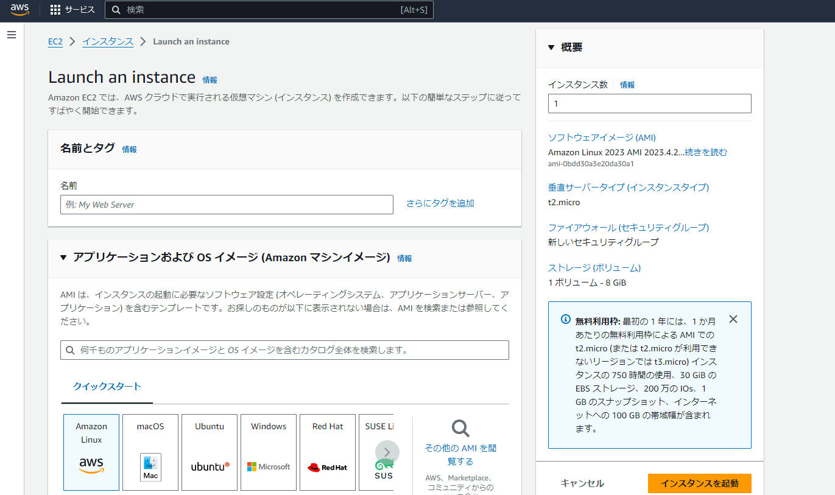Viewport: 835px width, 495px height.
Task: Click the next arrow on the AMI carousel
Action: tap(386, 452)
